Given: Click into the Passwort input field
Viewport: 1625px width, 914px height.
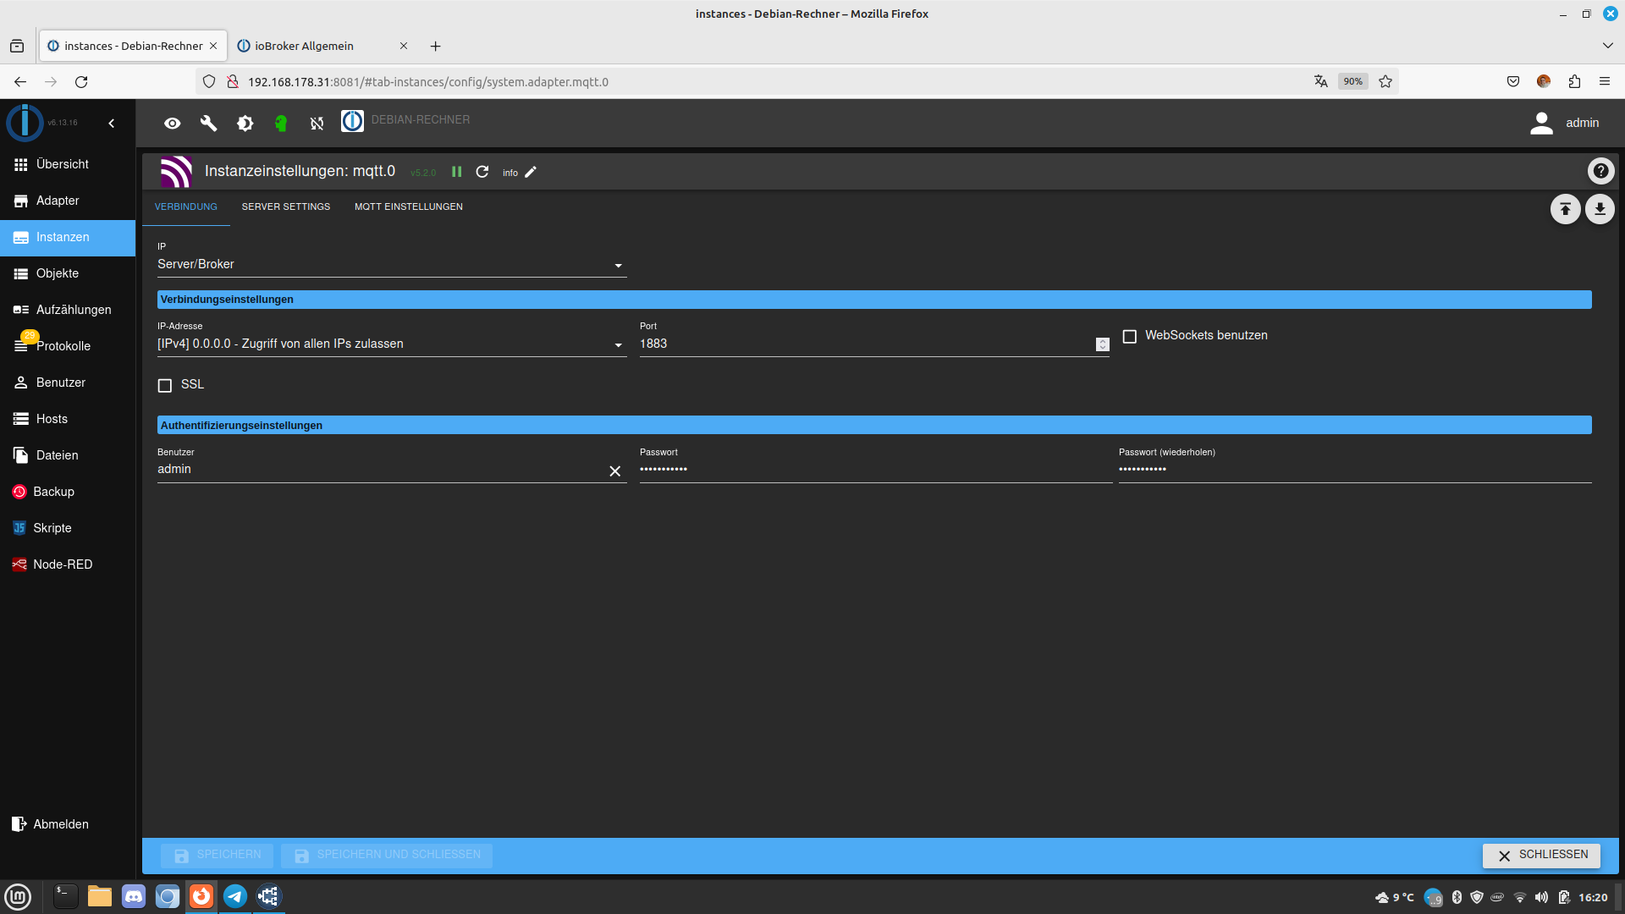Looking at the screenshot, I should click(x=874, y=470).
